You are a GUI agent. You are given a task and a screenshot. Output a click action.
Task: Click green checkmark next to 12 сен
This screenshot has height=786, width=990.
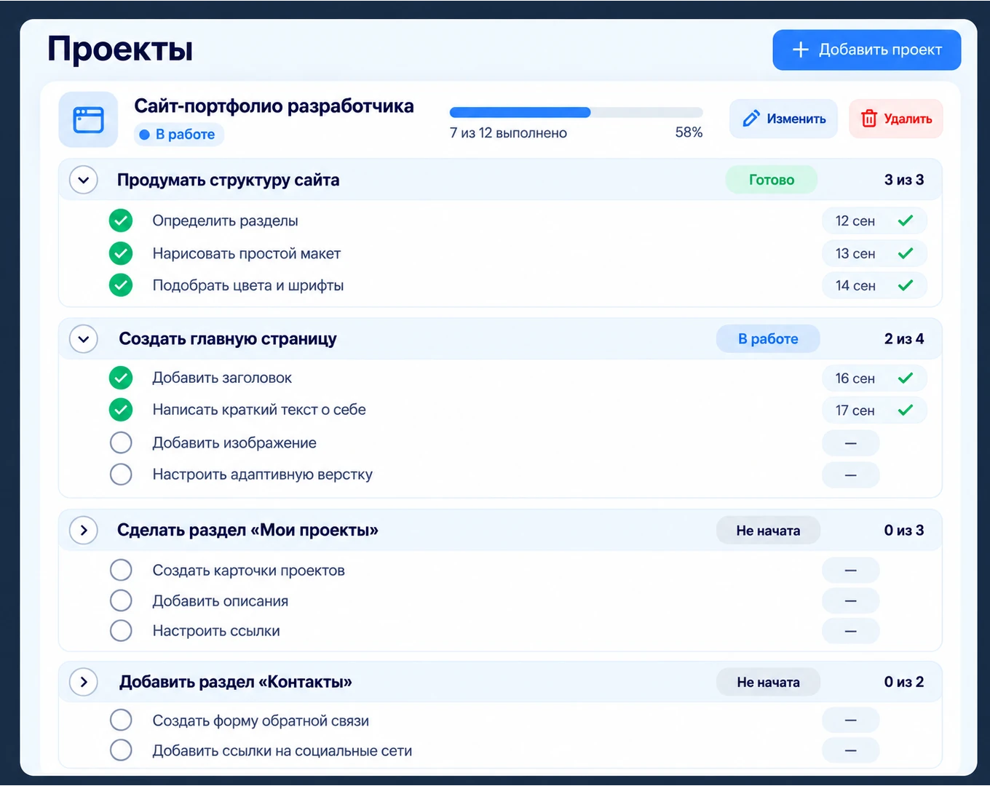click(x=906, y=221)
